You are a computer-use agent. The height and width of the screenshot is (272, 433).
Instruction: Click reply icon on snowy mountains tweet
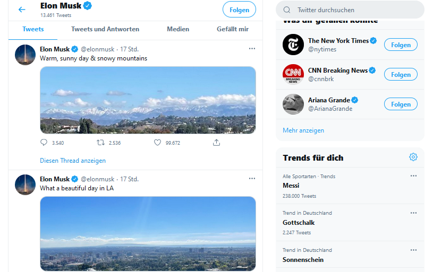pos(44,143)
